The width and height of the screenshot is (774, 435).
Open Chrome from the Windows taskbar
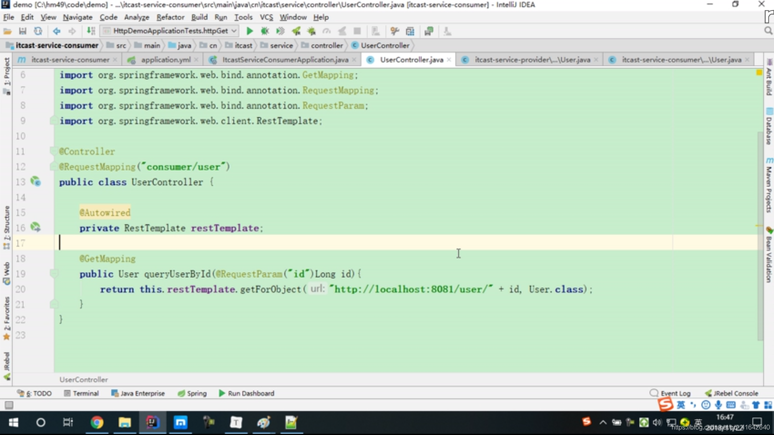97,423
